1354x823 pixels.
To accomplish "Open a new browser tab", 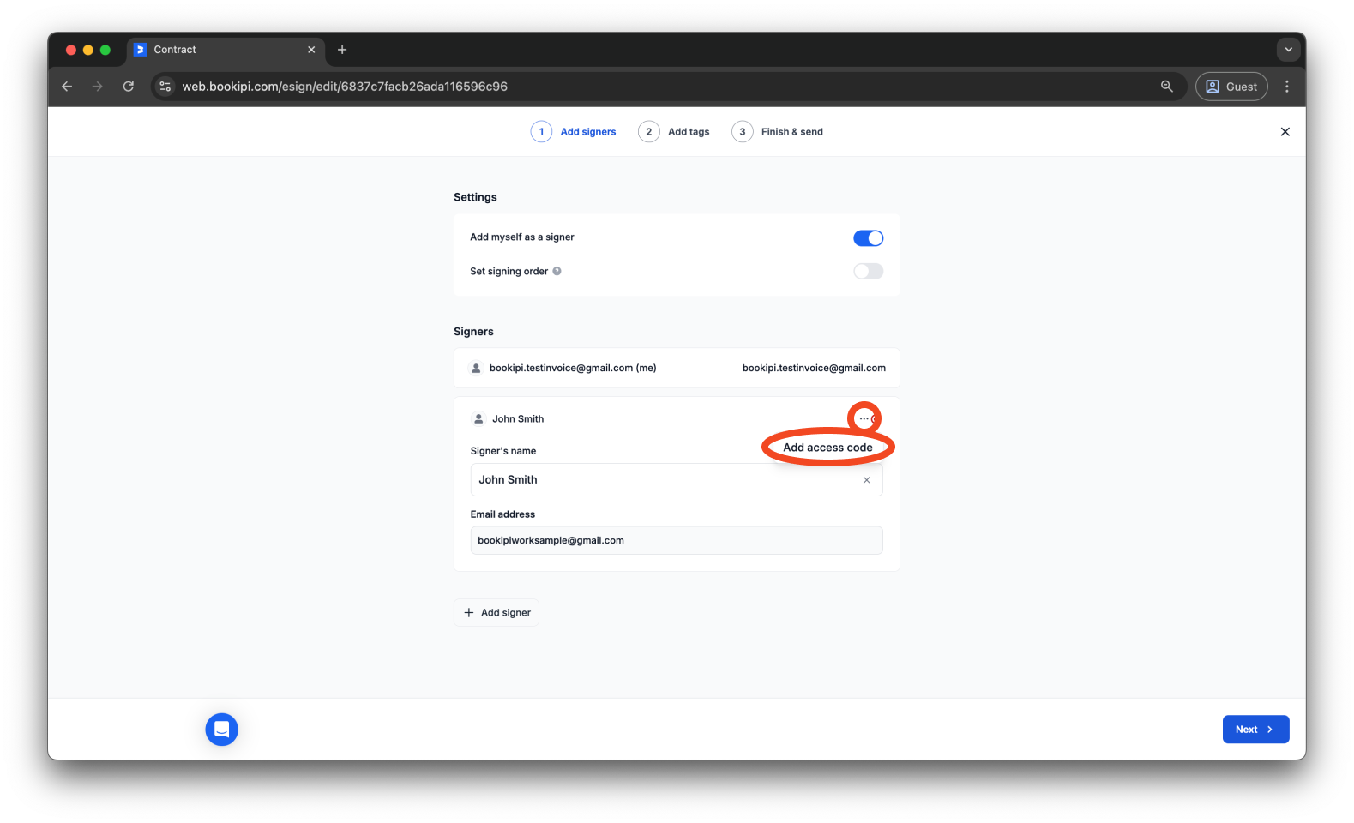I will (x=342, y=50).
